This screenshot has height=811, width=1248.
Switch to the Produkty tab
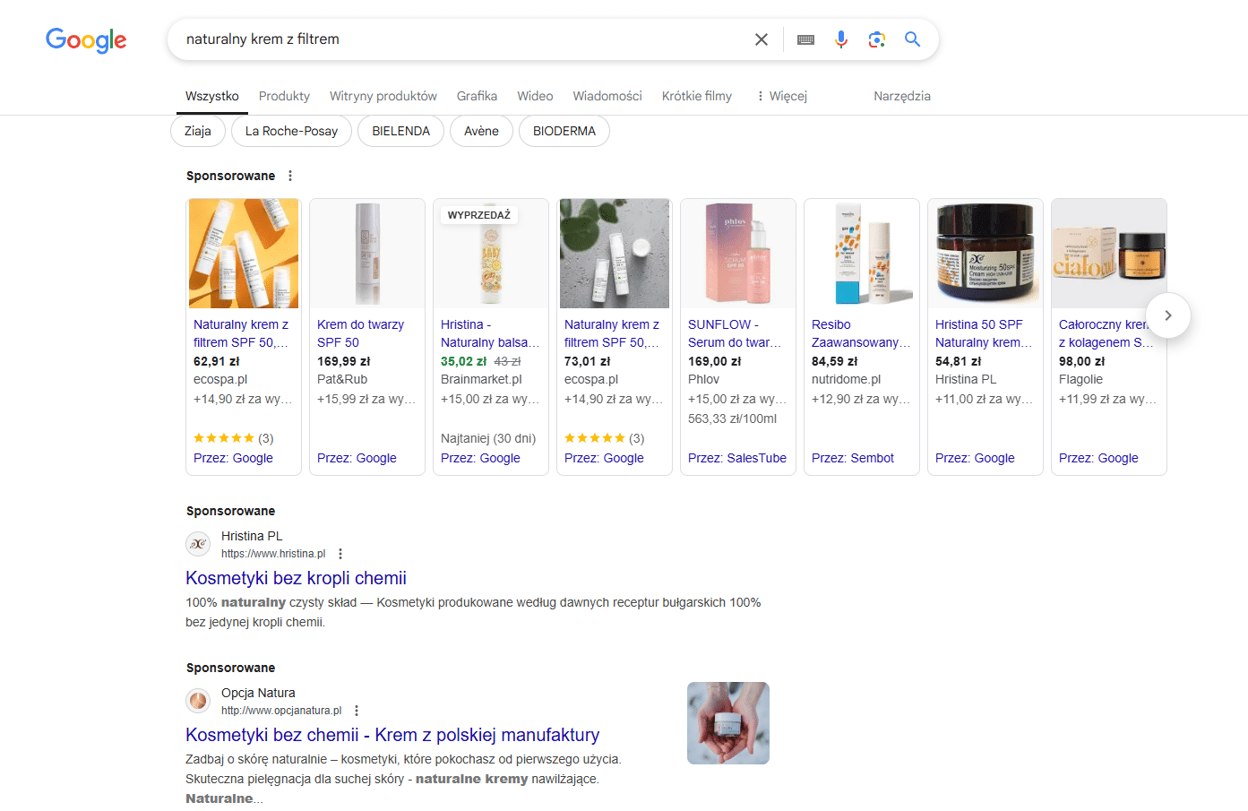tap(284, 96)
